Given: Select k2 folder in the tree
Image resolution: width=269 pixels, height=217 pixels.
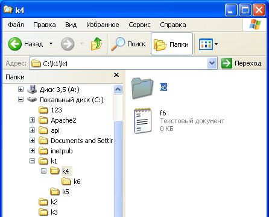Looking at the screenshot, I should point(54,202).
